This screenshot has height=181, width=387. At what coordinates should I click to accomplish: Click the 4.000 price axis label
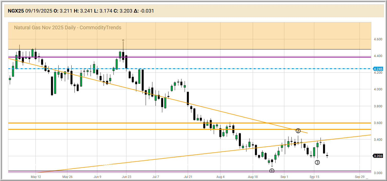click(x=378, y=89)
